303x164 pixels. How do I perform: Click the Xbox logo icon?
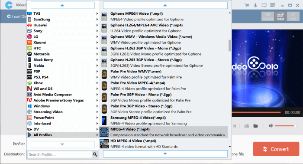(x=29, y=83)
